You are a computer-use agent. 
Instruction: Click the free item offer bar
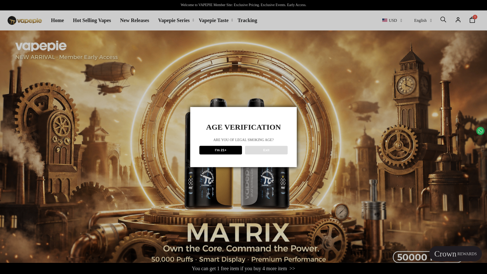243,268
